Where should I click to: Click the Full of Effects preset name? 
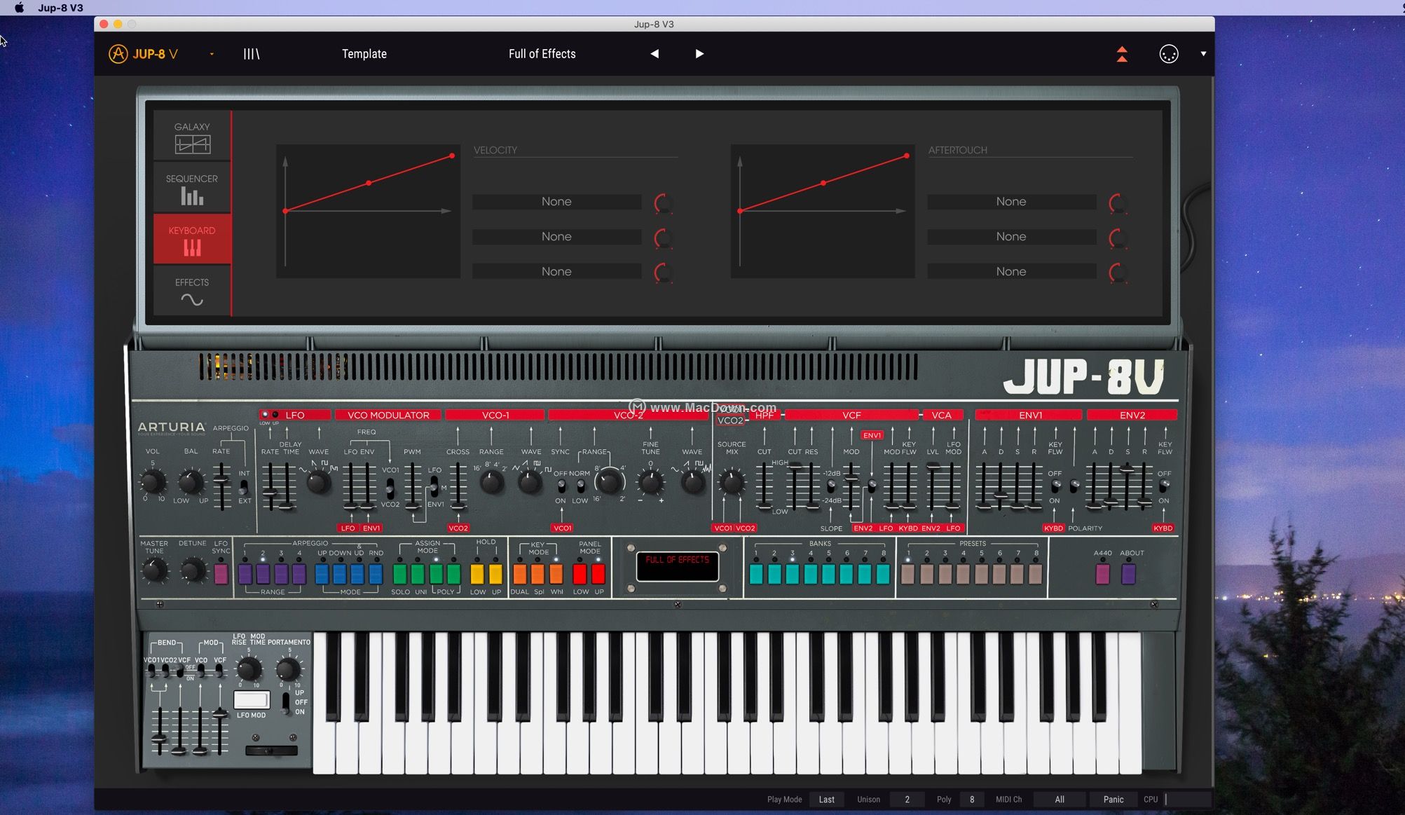[x=542, y=54]
